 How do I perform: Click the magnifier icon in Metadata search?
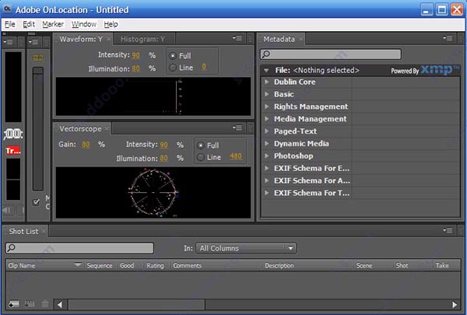click(x=265, y=54)
